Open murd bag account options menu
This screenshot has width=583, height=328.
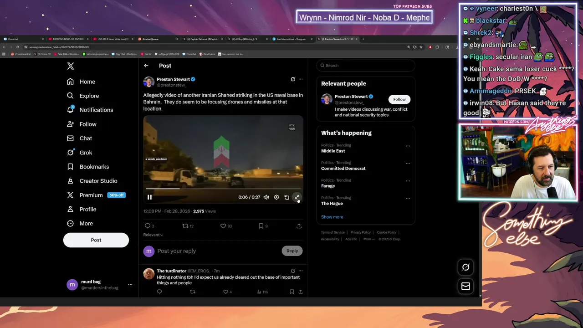130,285
